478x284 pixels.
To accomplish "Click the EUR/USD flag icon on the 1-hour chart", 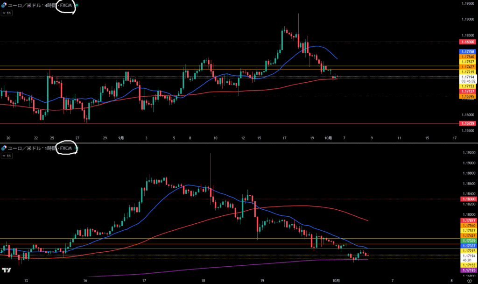I will [x=4, y=149].
